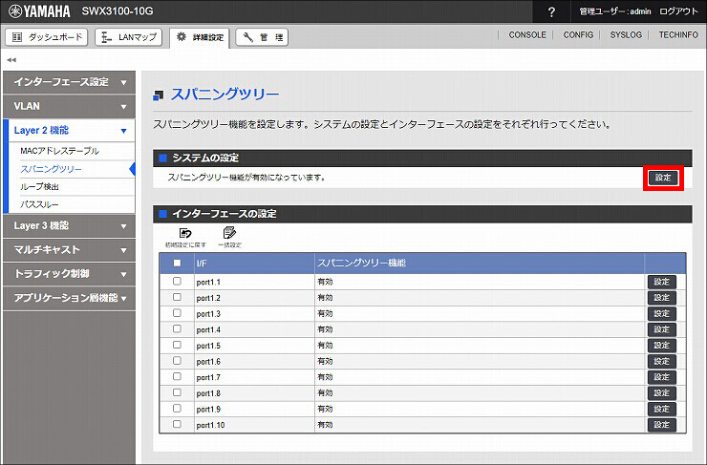Click 設定 button for port1.10
The height and width of the screenshot is (465, 707).
click(661, 425)
